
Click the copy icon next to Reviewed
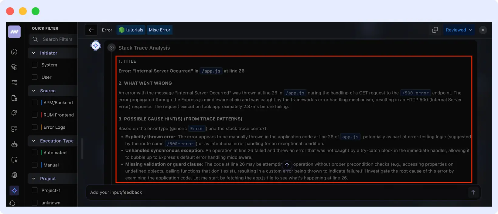tap(435, 30)
